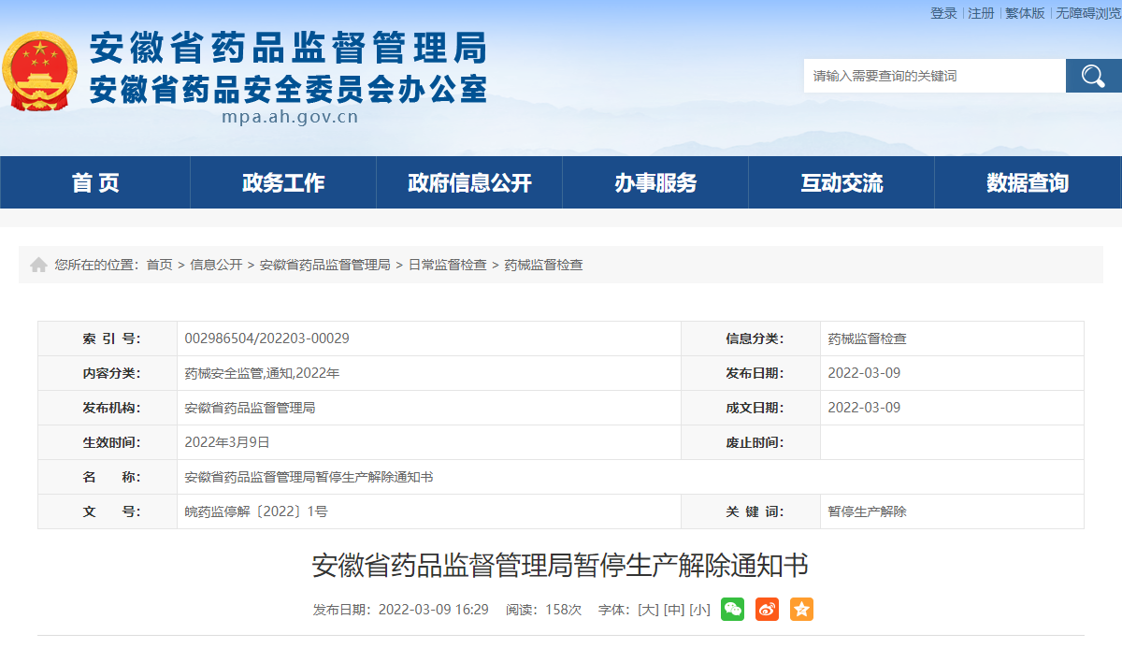Viewport: 1122px width, 648px height.
Task: Open 日常监督检查 breadcrumb link
Action: (x=447, y=266)
